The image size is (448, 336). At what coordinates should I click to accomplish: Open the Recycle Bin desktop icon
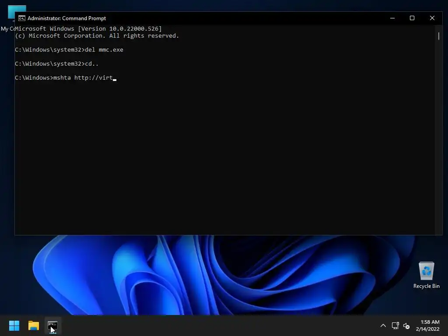point(426,275)
